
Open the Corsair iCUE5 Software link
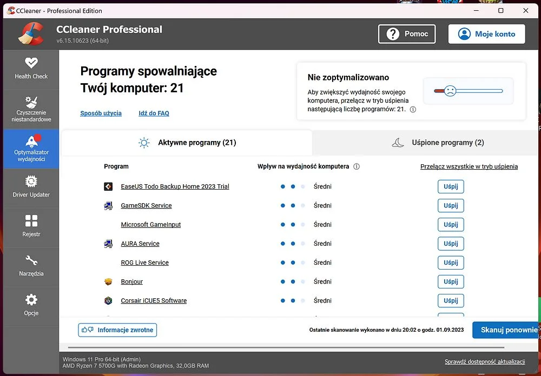(154, 300)
